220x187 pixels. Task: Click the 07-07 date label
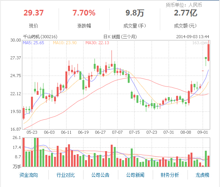(117, 132)
